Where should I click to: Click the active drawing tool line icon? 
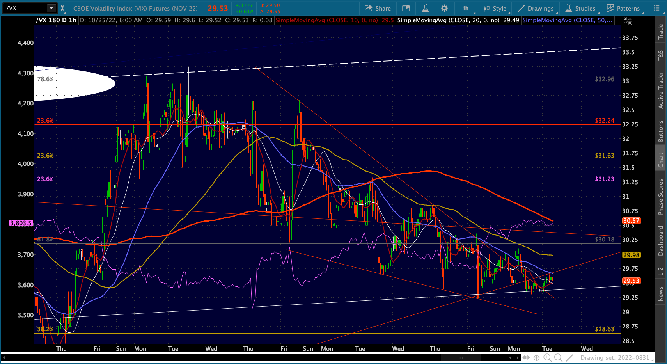pos(569,357)
